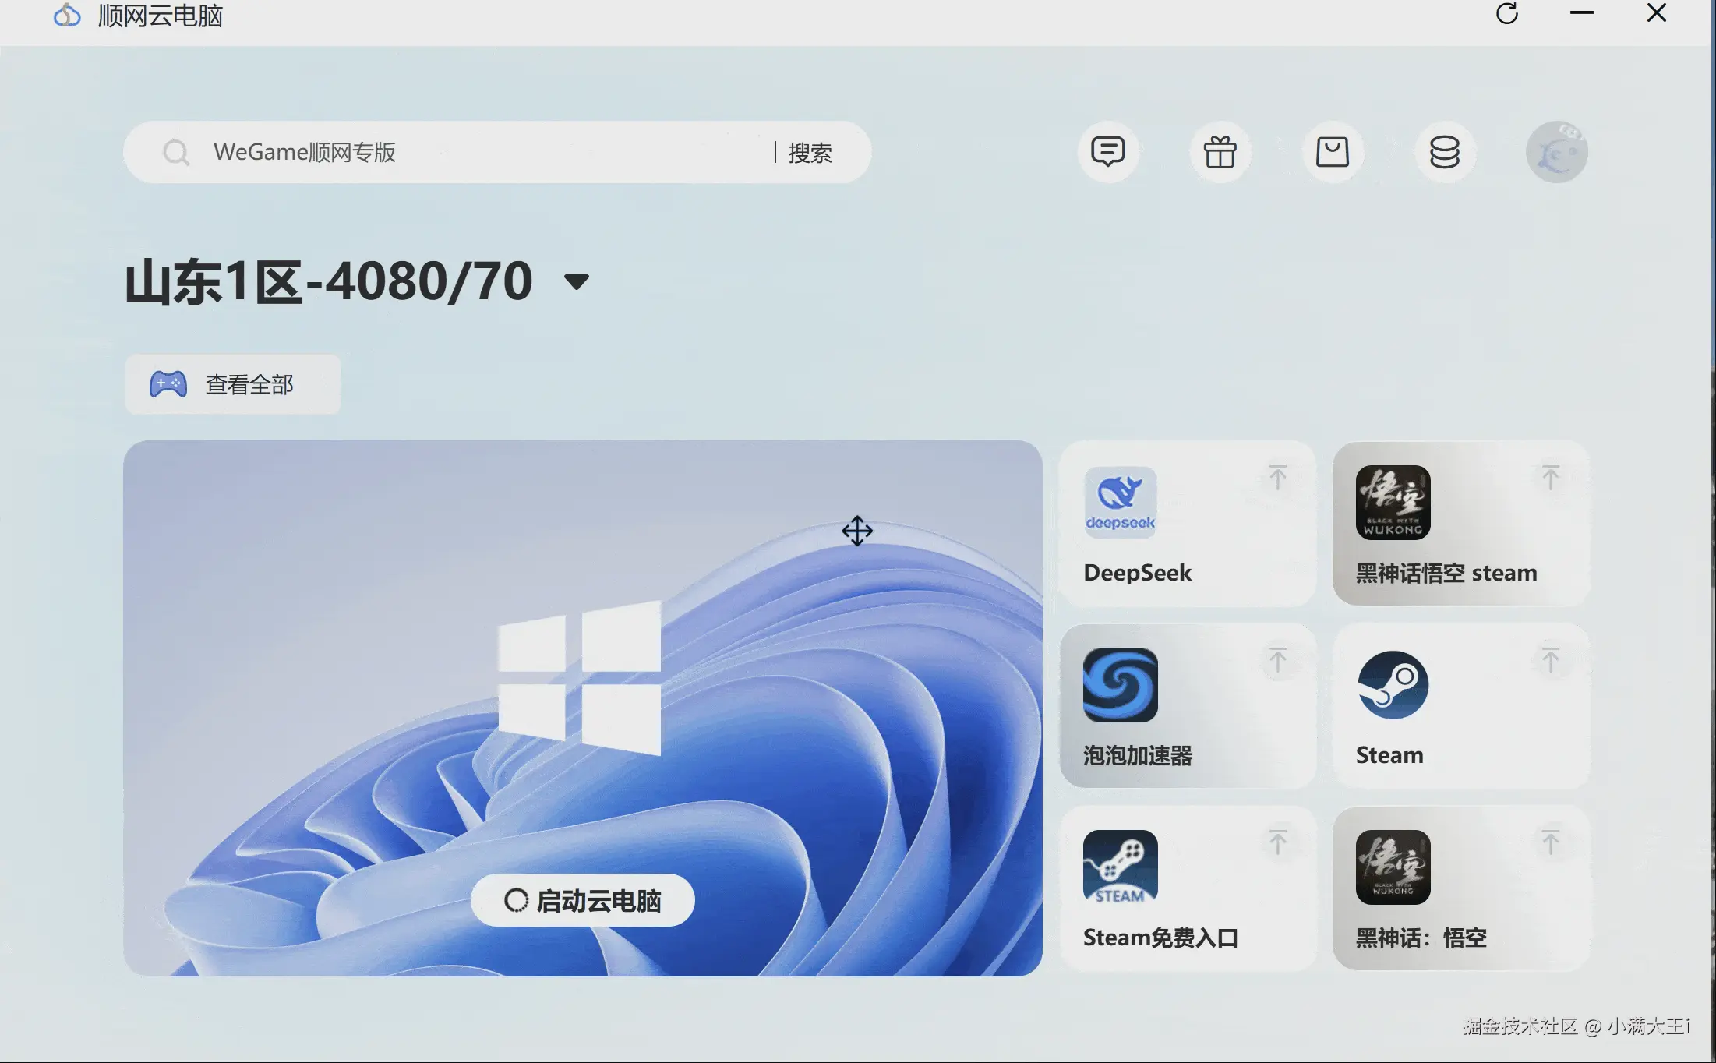Click the 搜索 search button
The image size is (1716, 1063).
pyautogui.click(x=810, y=153)
